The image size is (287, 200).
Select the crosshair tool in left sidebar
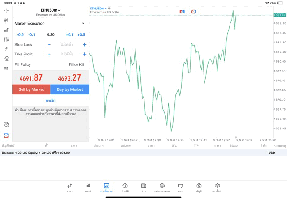pos(6,10)
